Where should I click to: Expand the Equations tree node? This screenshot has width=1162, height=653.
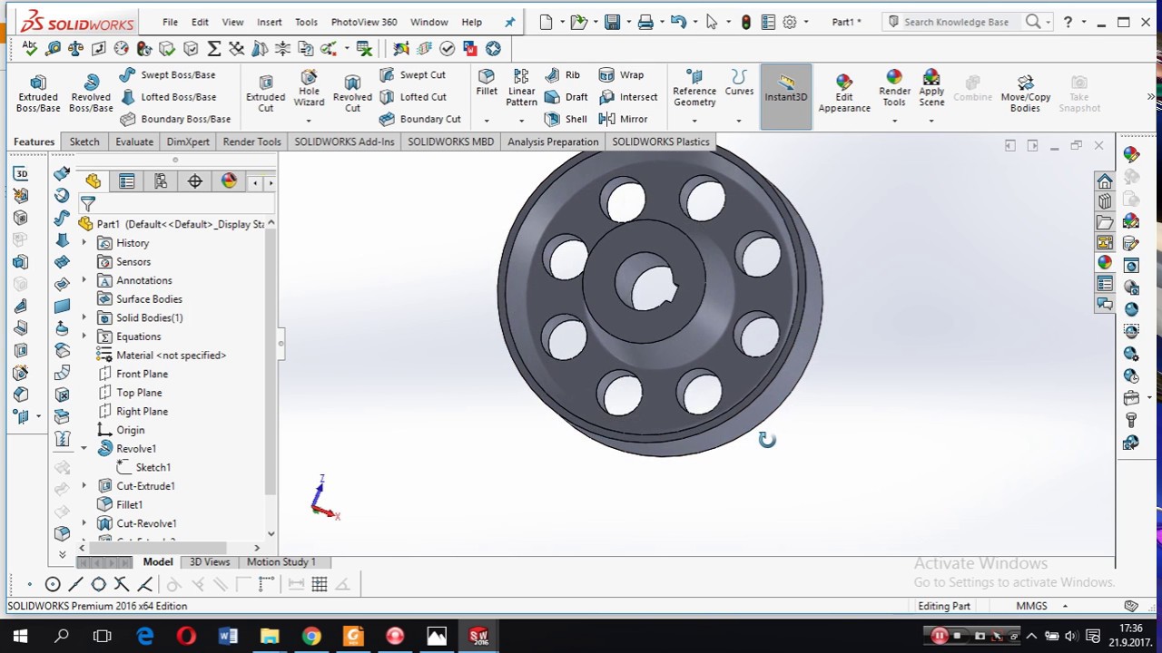pos(84,336)
